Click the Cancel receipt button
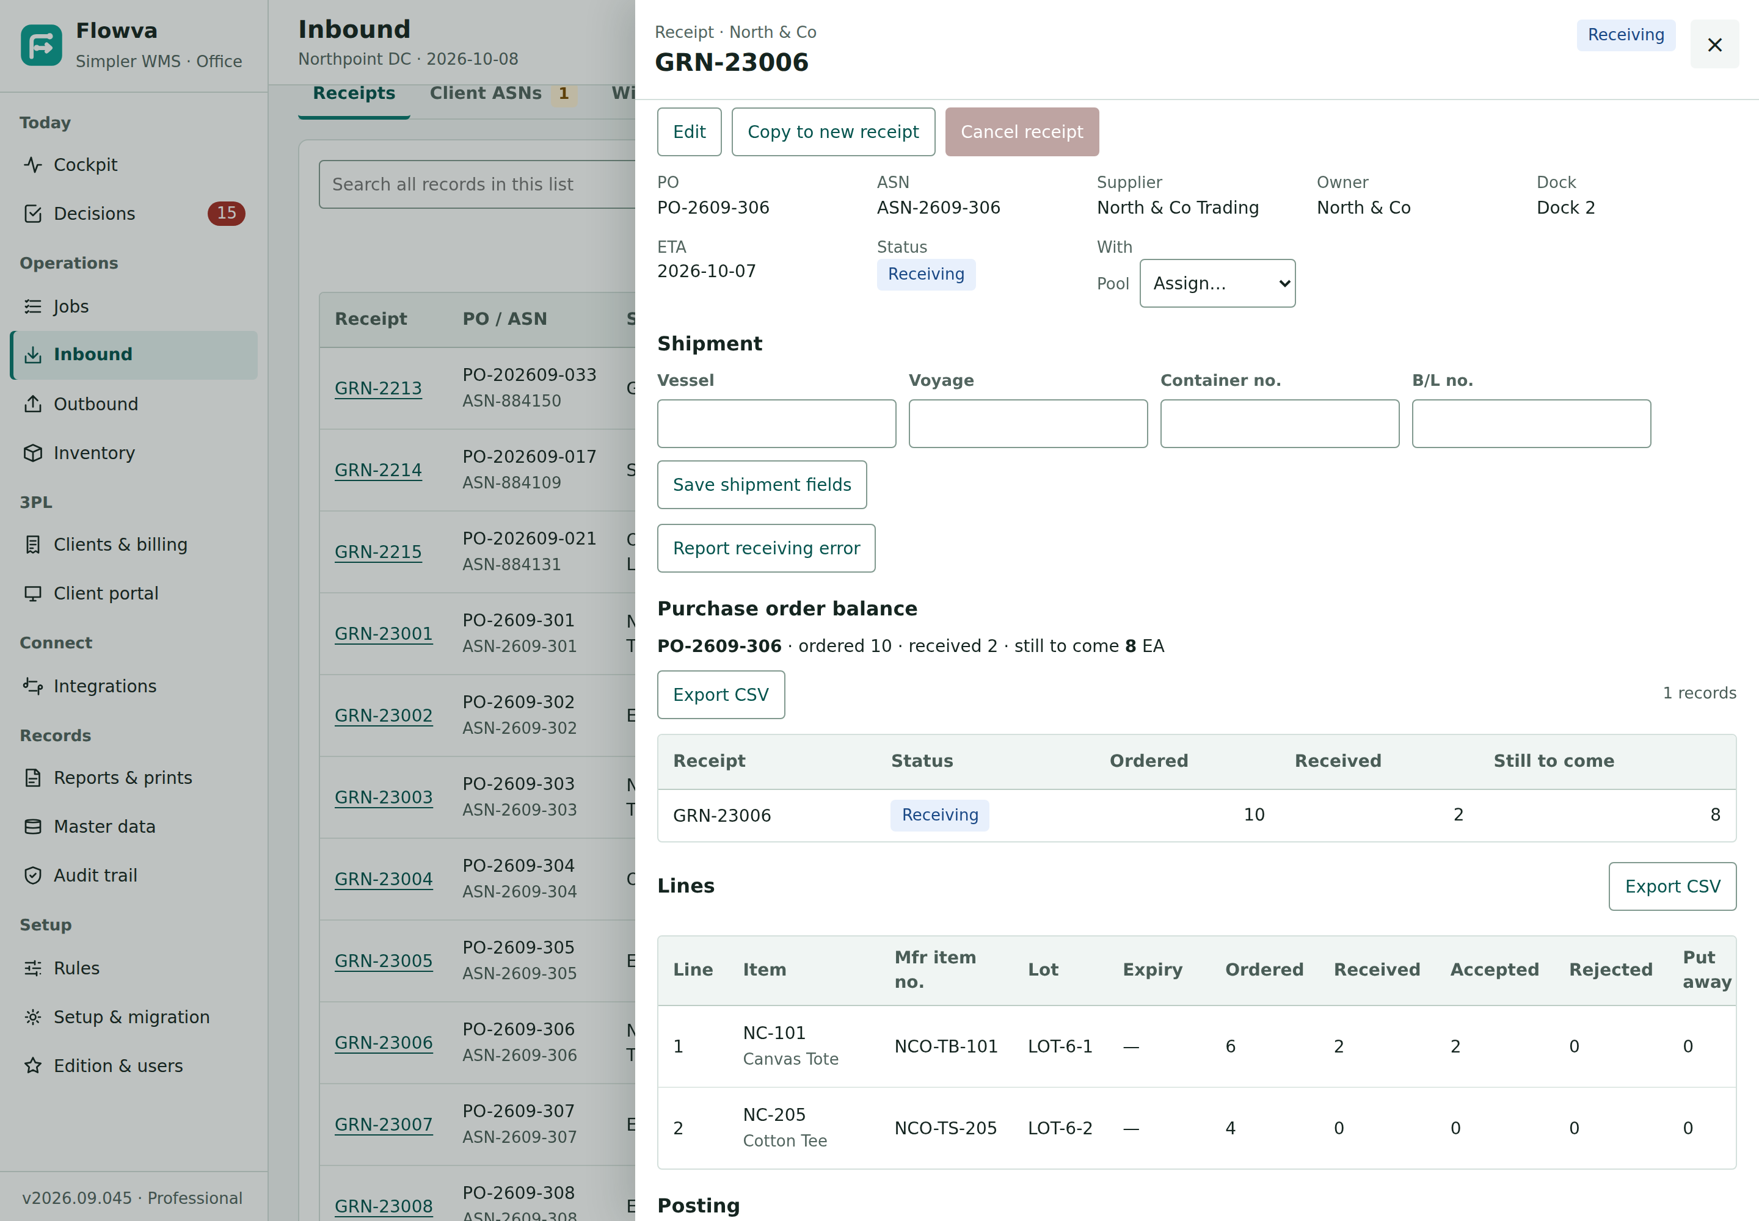This screenshot has height=1221, width=1759. tap(1022, 132)
